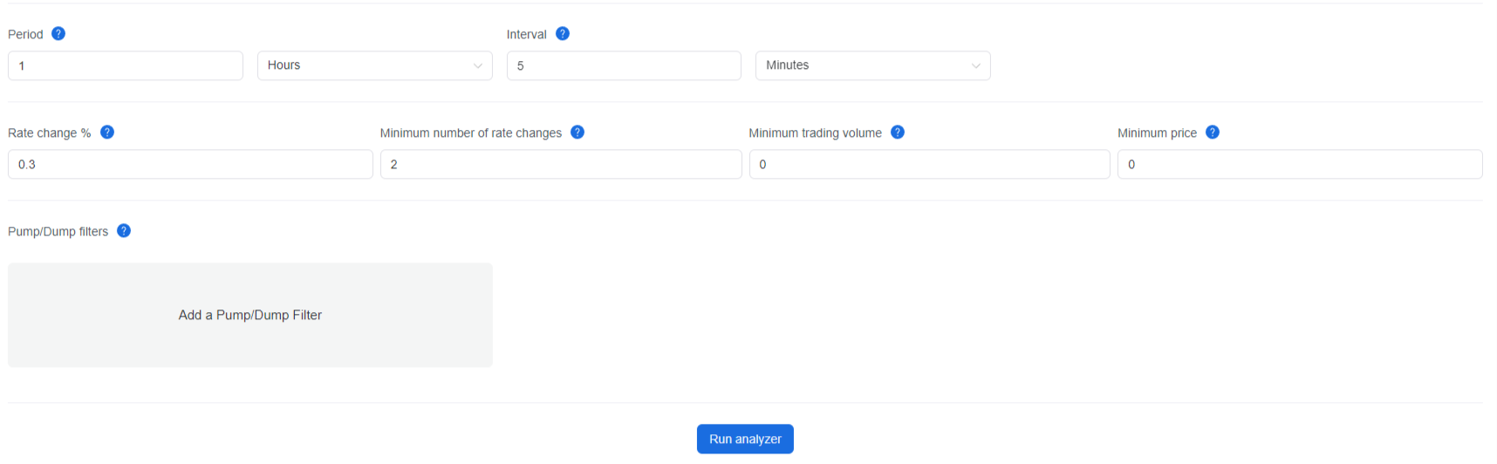1497x464 pixels.
Task: Click the Pump/Dump filters help icon
Action: pos(124,231)
